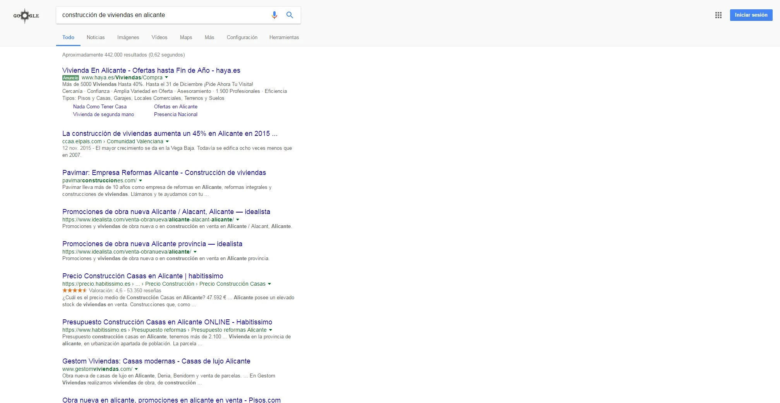780x403 pixels.
Task: Click the Comunidad Valenciana breadcrumb
Action: point(135,141)
